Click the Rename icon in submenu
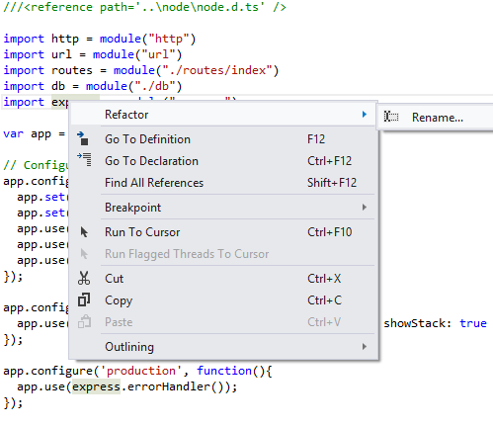The height and width of the screenshot is (427, 493). point(391,117)
